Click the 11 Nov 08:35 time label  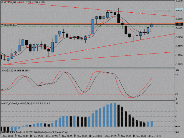(x=81, y=136)
